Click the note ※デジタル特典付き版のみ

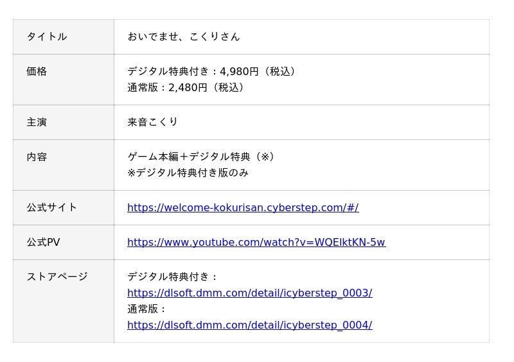[188, 173]
